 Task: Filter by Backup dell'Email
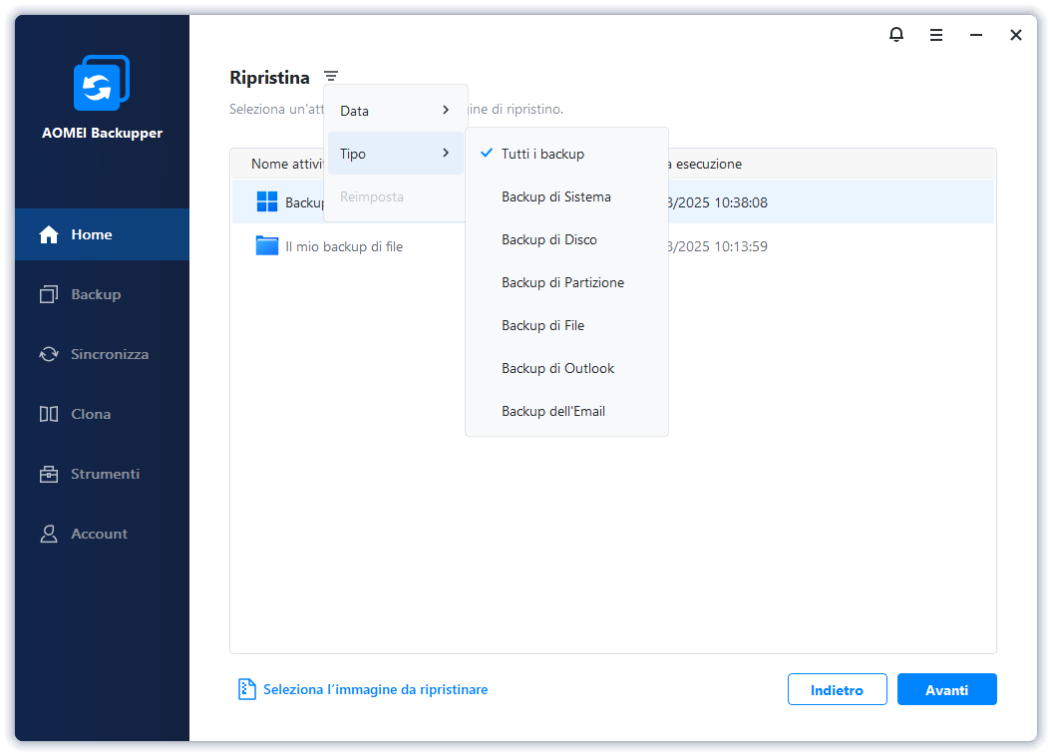point(567,411)
